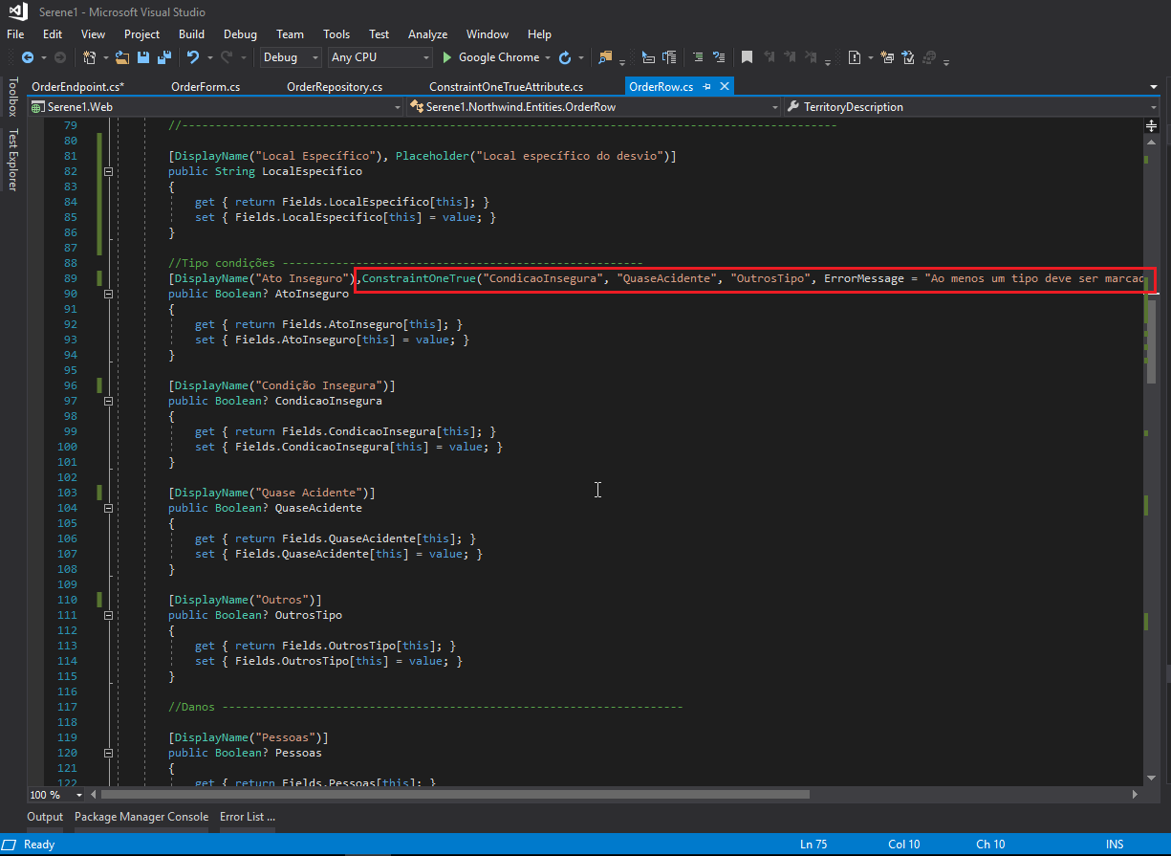Click the Undo arrow icon
The width and height of the screenshot is (1171, 856).
tap(192, 57)
